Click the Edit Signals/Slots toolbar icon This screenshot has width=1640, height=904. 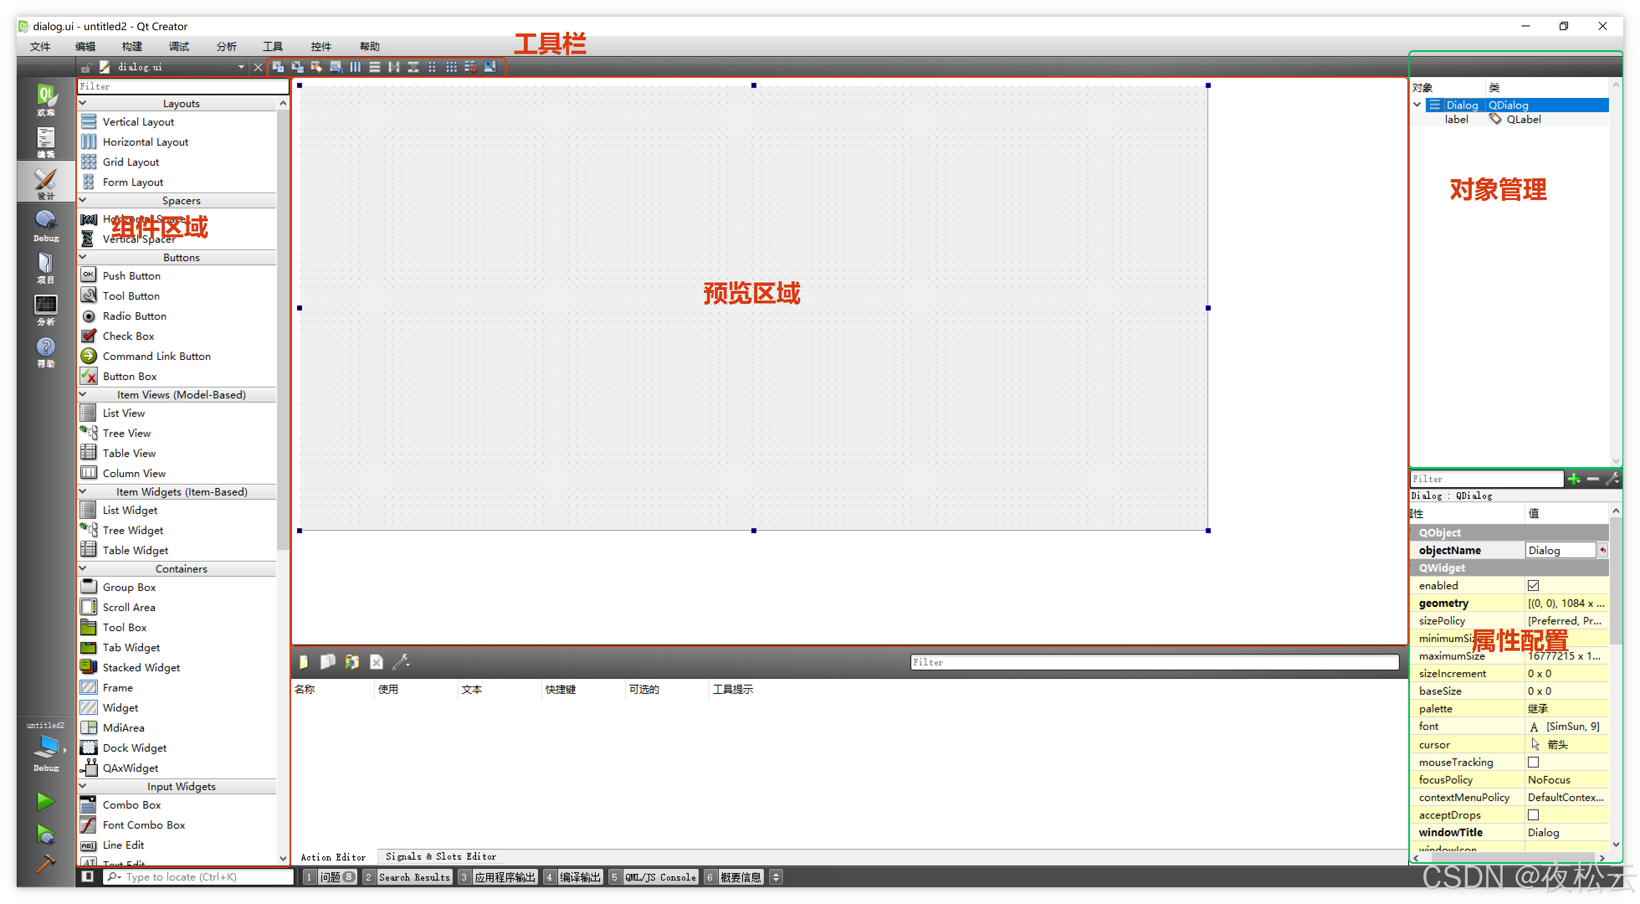[297, 67]
